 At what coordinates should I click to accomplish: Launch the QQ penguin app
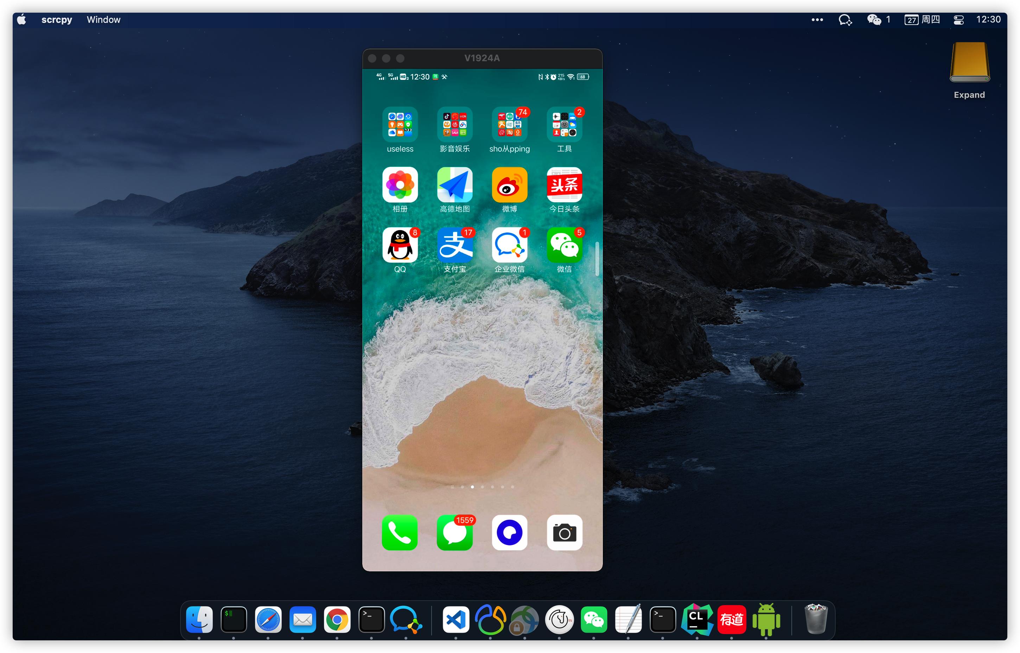[400, 246]
